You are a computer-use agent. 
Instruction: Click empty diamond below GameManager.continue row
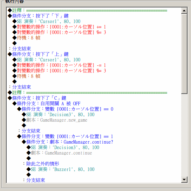pos(29,158)
